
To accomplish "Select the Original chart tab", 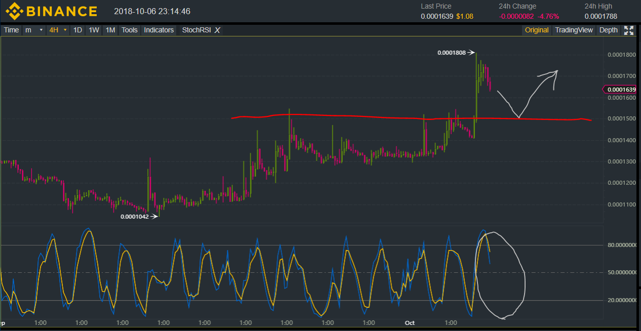I will (537, 30).
